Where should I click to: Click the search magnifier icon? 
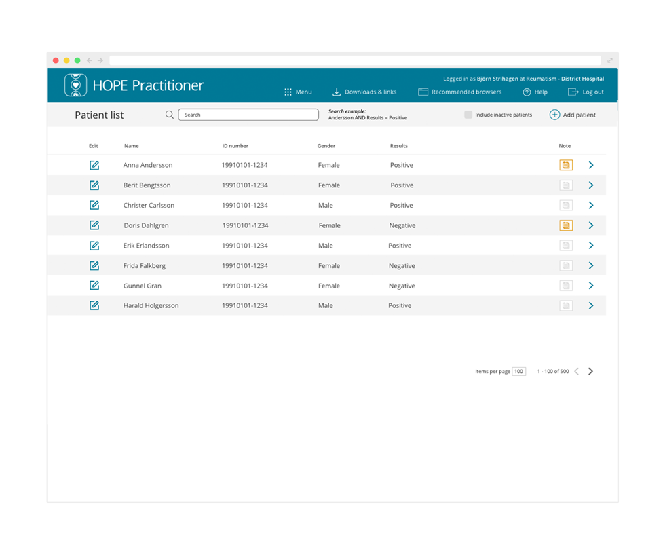coord(169,115)
